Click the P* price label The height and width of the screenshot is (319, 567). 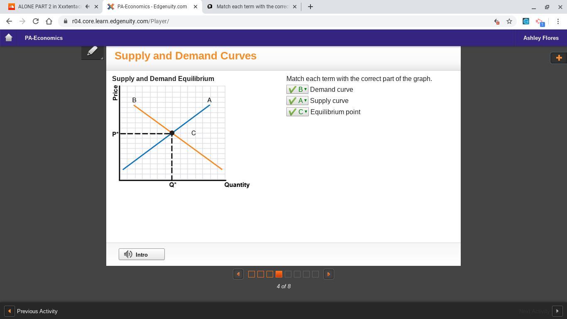click(115, 134)
